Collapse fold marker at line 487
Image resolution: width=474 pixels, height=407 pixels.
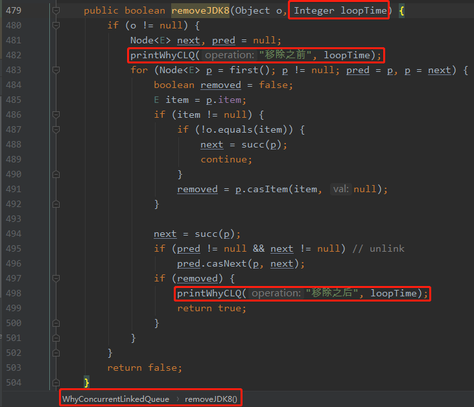click(x=56, y=129)
